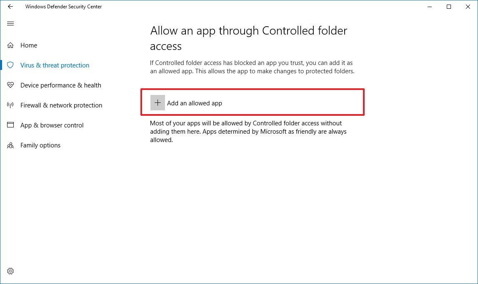Click the Home house icon
Image resolution: width=478 pixels, height=284 pixels.
(x=10, y=45)
